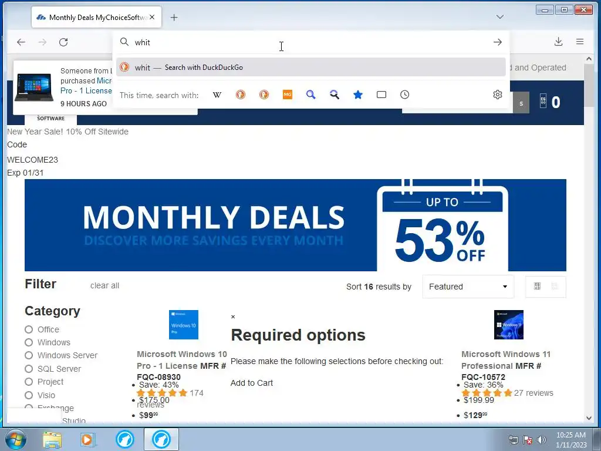
Task: Click Add to Cart in Required options
Action: [x=251, y=383]
